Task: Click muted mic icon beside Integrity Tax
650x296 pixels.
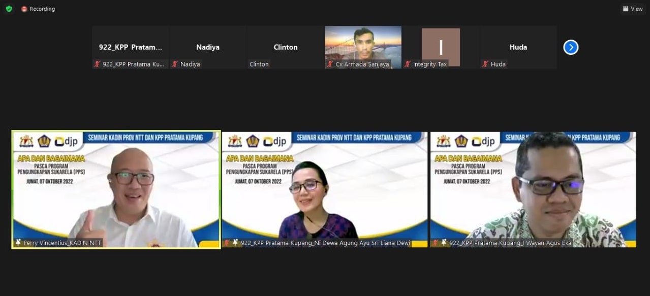Action: click(408, 64)
